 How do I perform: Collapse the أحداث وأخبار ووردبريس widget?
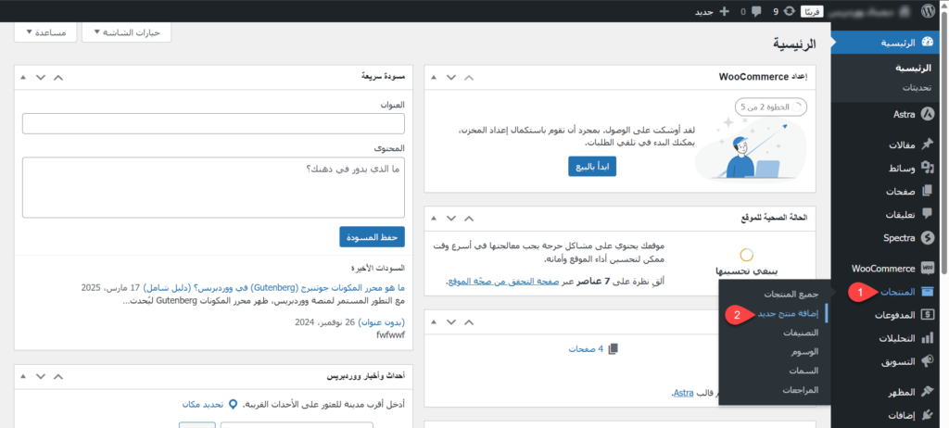pos(23,376)
